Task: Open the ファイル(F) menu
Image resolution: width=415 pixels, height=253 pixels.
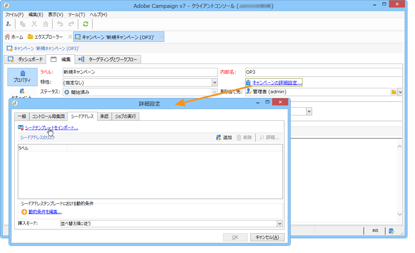Action: (x=14, y=15)
